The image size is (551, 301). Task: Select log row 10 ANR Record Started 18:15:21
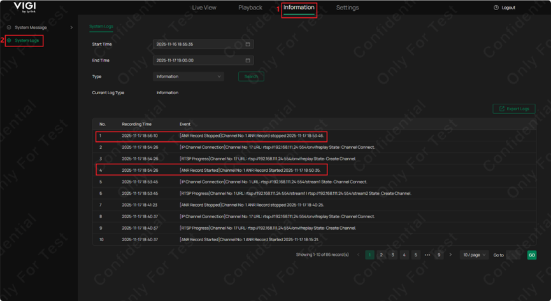tap(315, 239)
